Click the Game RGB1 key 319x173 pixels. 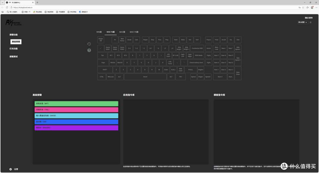tap(108, 48)
